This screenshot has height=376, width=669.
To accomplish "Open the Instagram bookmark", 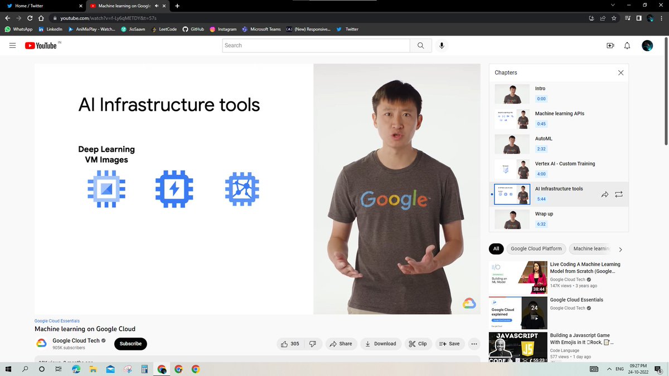I will pyautogui.click(x=223, y=29).
